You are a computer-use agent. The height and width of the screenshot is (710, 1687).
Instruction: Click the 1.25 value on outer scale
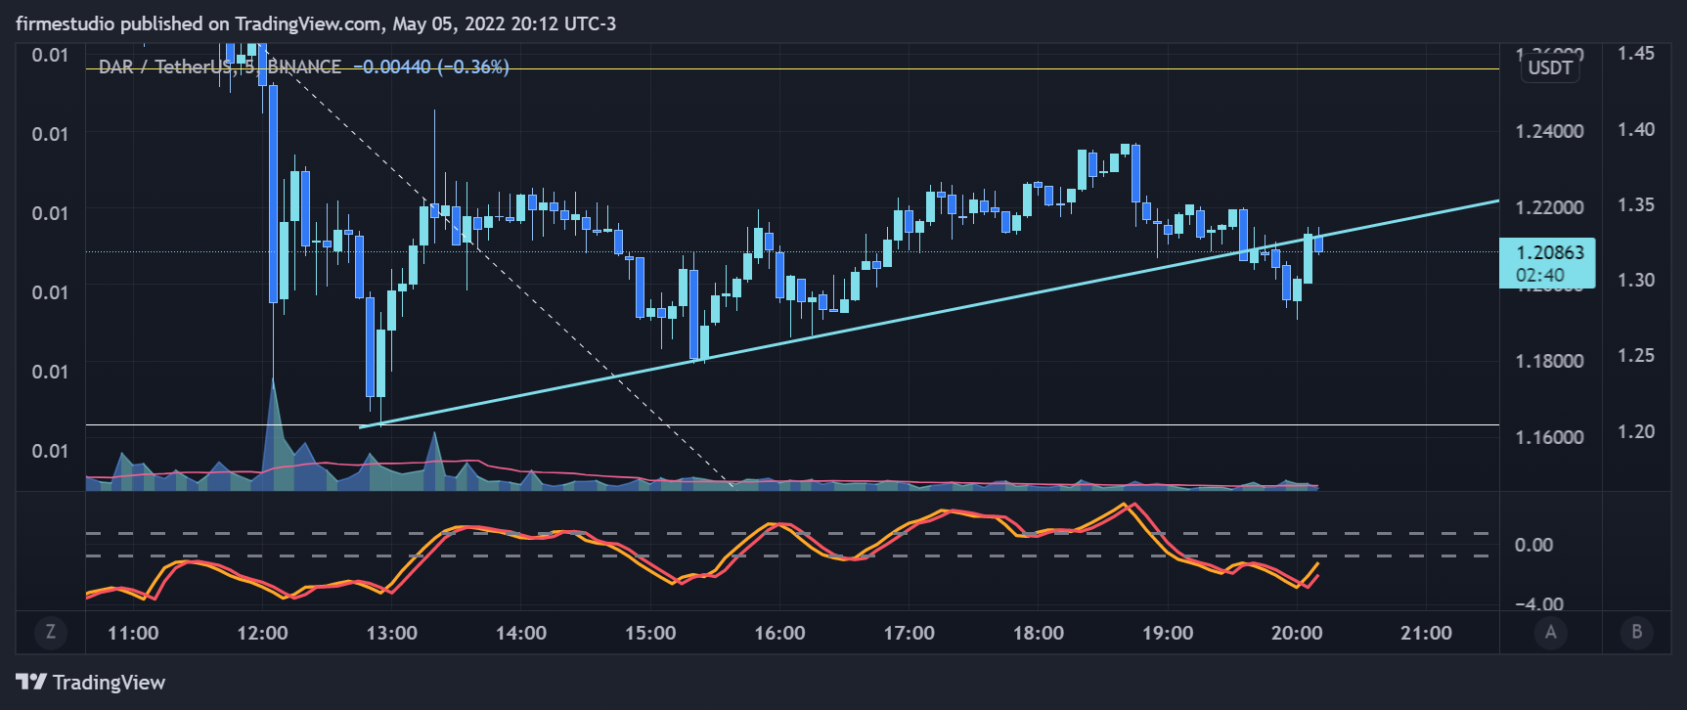(1636, 355)
